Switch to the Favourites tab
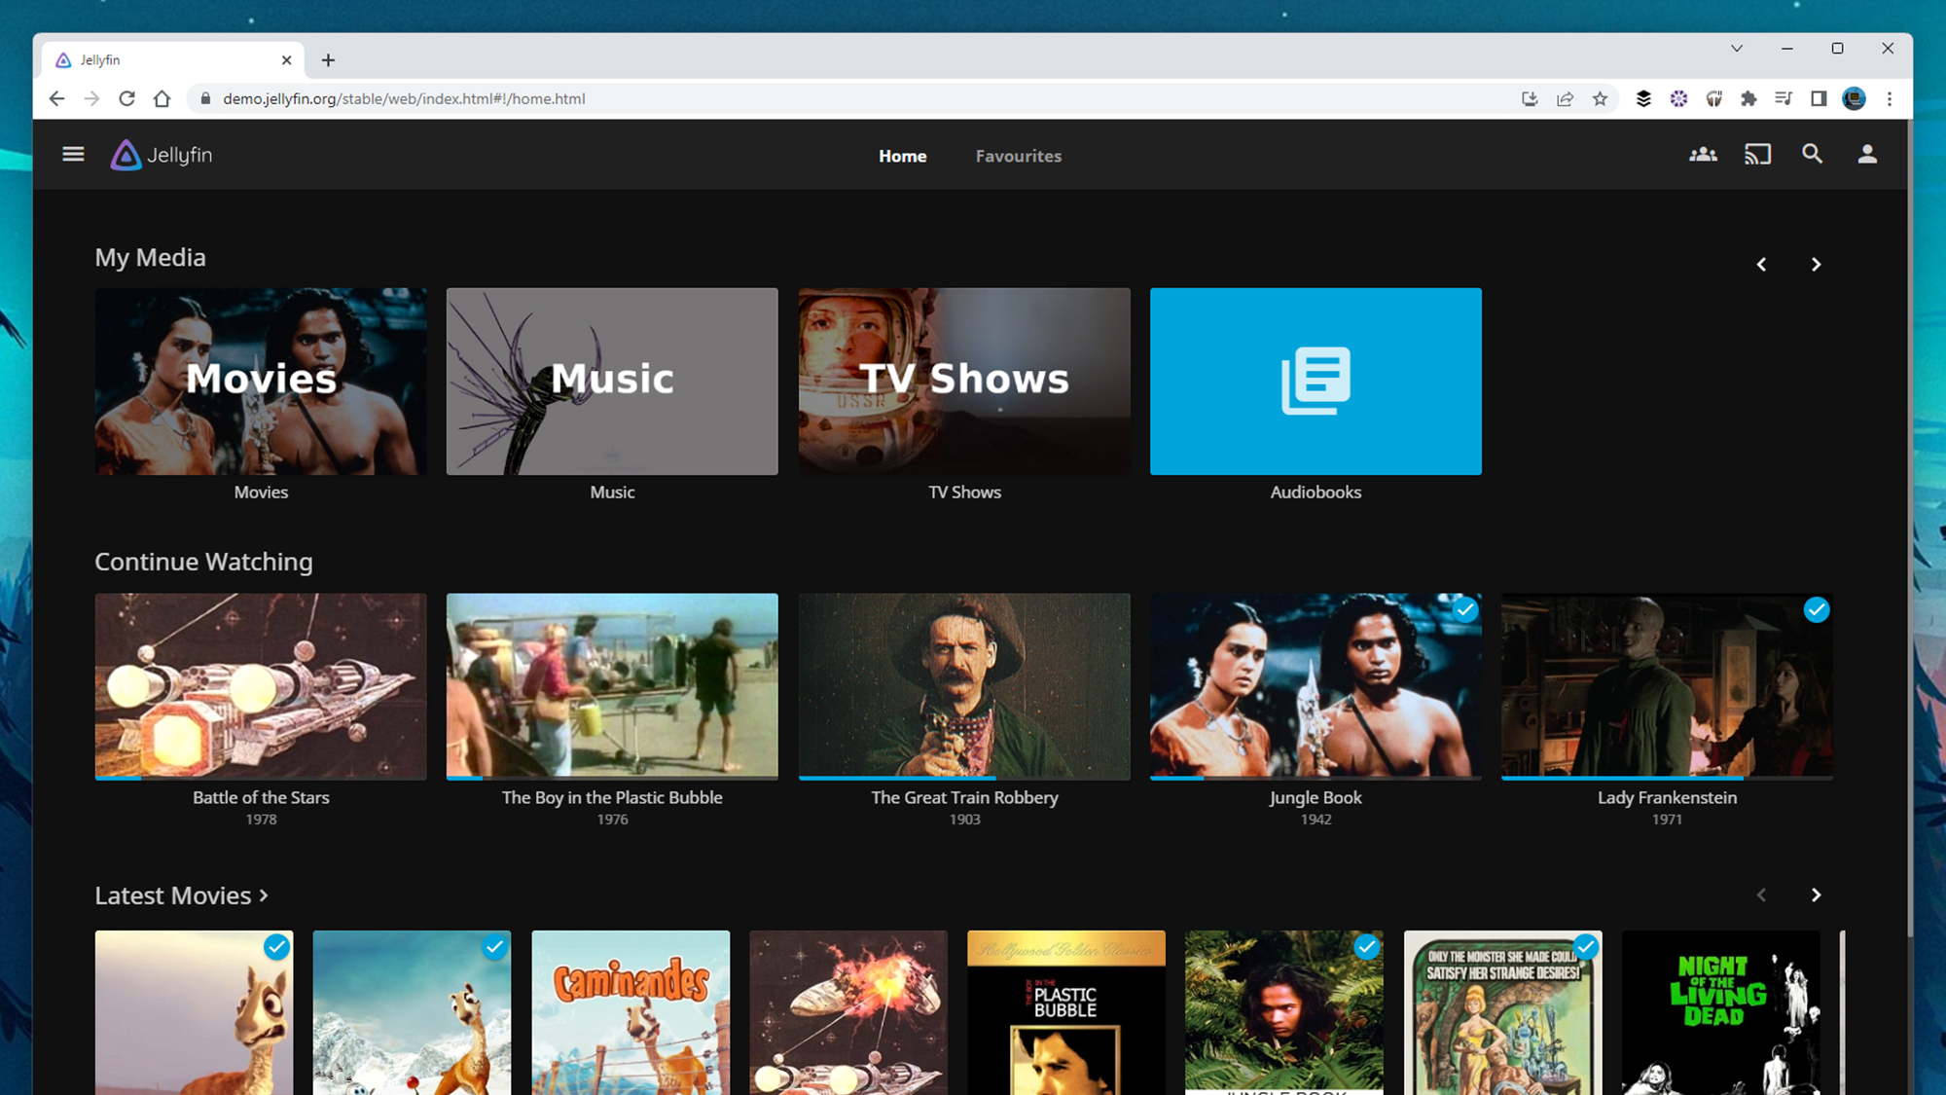The image size is (1946, 1095). pyautogui.click(x=1018, y=156)
